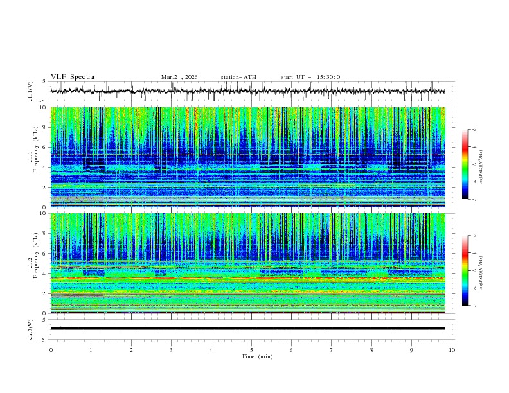
Task: Click the 6 kHz tick on ch.2 frequency axis
Action: pos(45,254)
